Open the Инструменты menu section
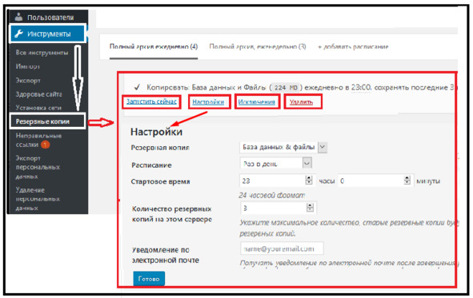The height and width of the screenshot is (298, 473). pyautogui.click(x=48, y=34)
